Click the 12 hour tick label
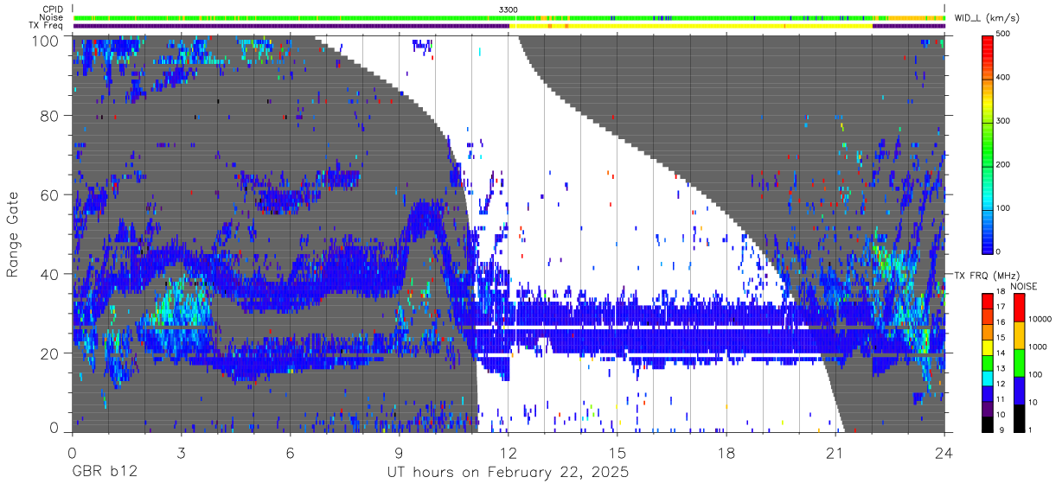Viewport: 1062px width, 490px height. 509,452
